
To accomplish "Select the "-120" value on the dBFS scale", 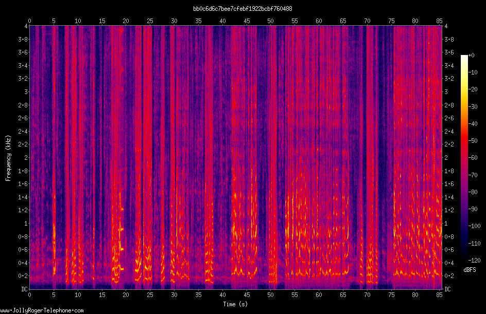I will point(474,261).
